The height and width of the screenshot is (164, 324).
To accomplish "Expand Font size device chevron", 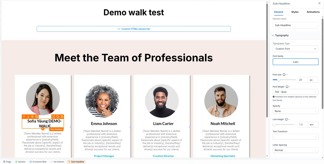I will 287,75.
